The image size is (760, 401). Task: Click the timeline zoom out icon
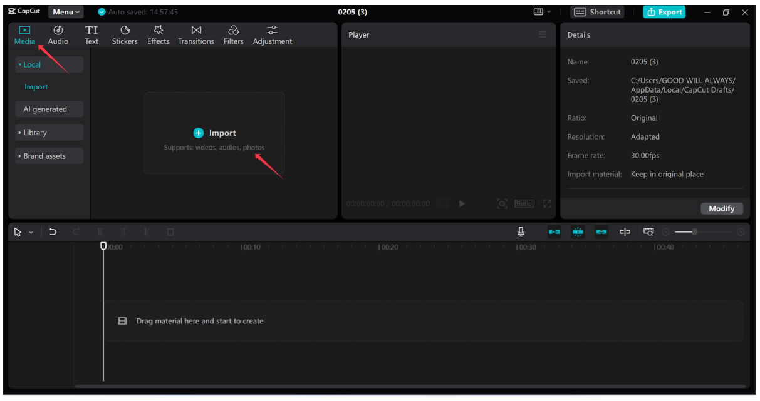[665, 232]
